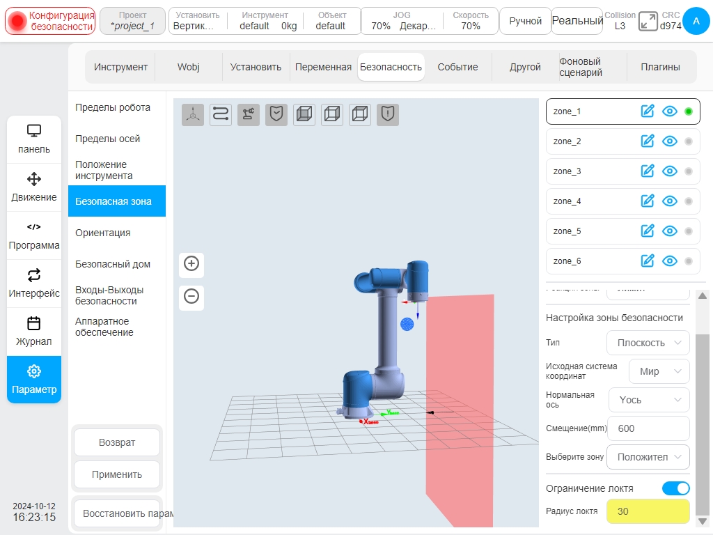Toggle visibility of zone_3
This screenshot has height=535, width=713.
pyautogui.click(x=670, y=171)
